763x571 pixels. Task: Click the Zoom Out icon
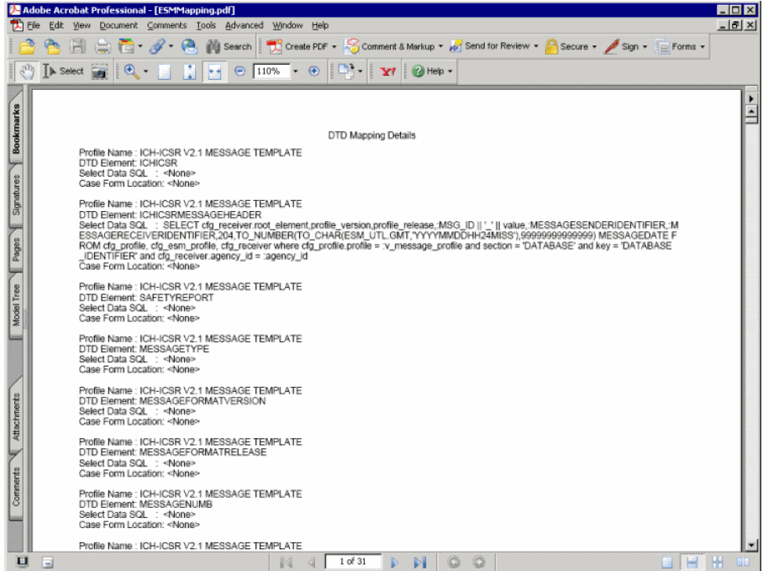(239, 73)
